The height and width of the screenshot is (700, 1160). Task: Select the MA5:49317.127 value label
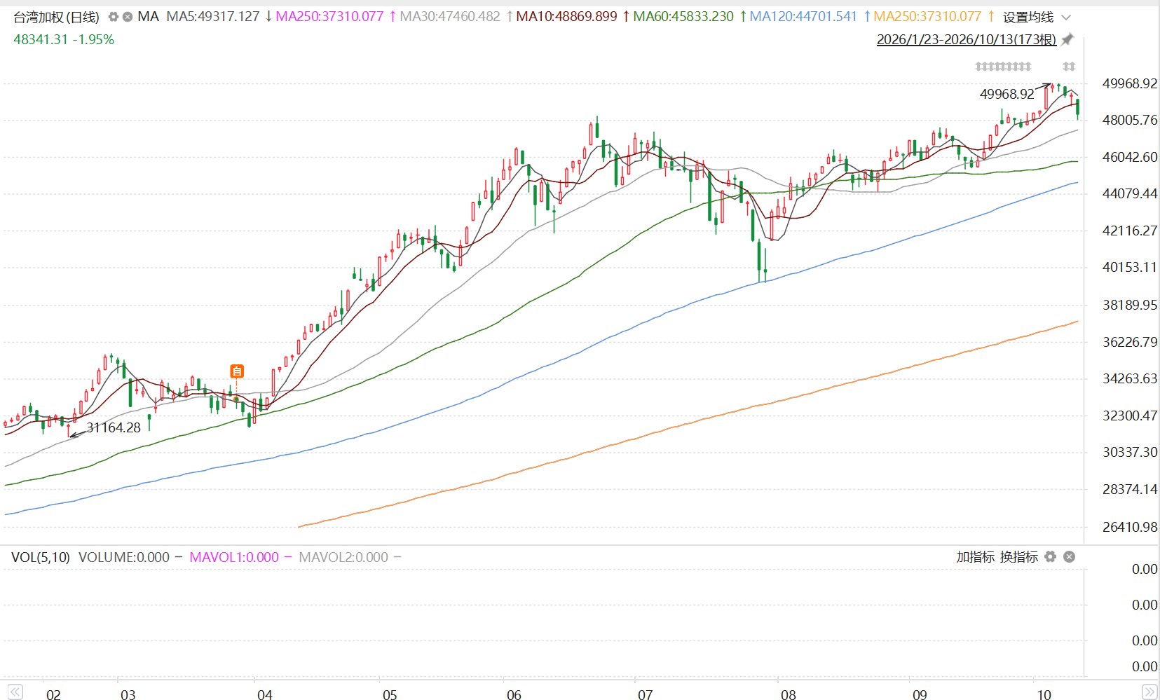(x=213, y=16)
